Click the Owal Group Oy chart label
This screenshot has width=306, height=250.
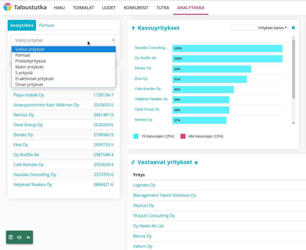[x=147, y=109]
